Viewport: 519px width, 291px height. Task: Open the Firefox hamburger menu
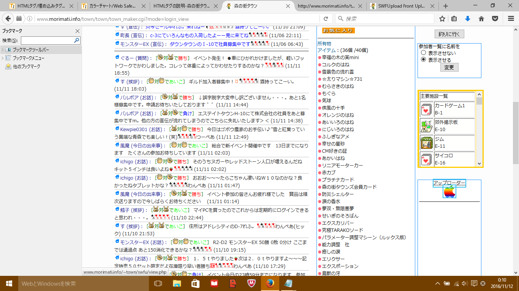511,19
